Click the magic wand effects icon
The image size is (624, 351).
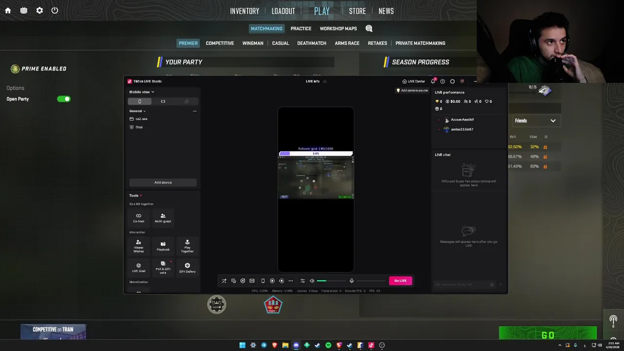pyautogui.click(x=224, y=281)
